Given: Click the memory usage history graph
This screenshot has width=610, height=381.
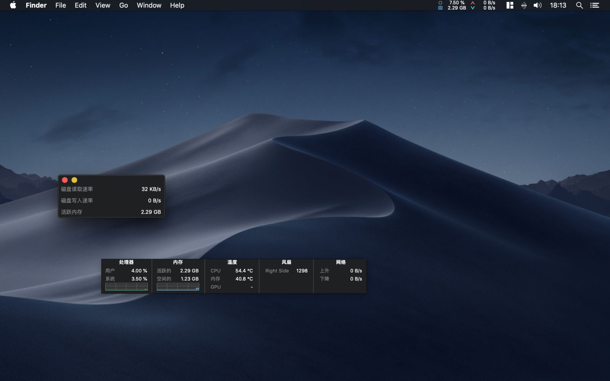Looking at the screenshot, I should pyautogui.click(x=178, y=287).
